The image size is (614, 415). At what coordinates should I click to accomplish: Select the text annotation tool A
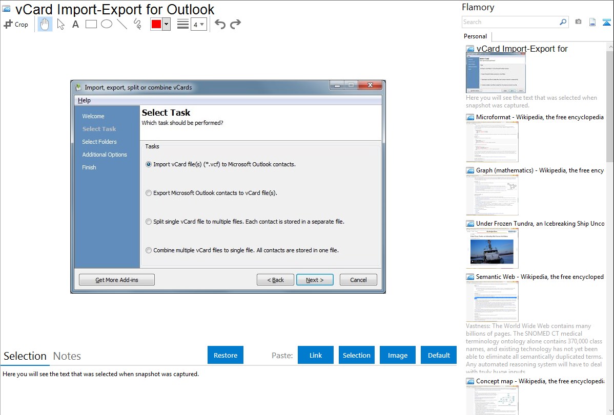pyautogui.click(x=75, y=24)
